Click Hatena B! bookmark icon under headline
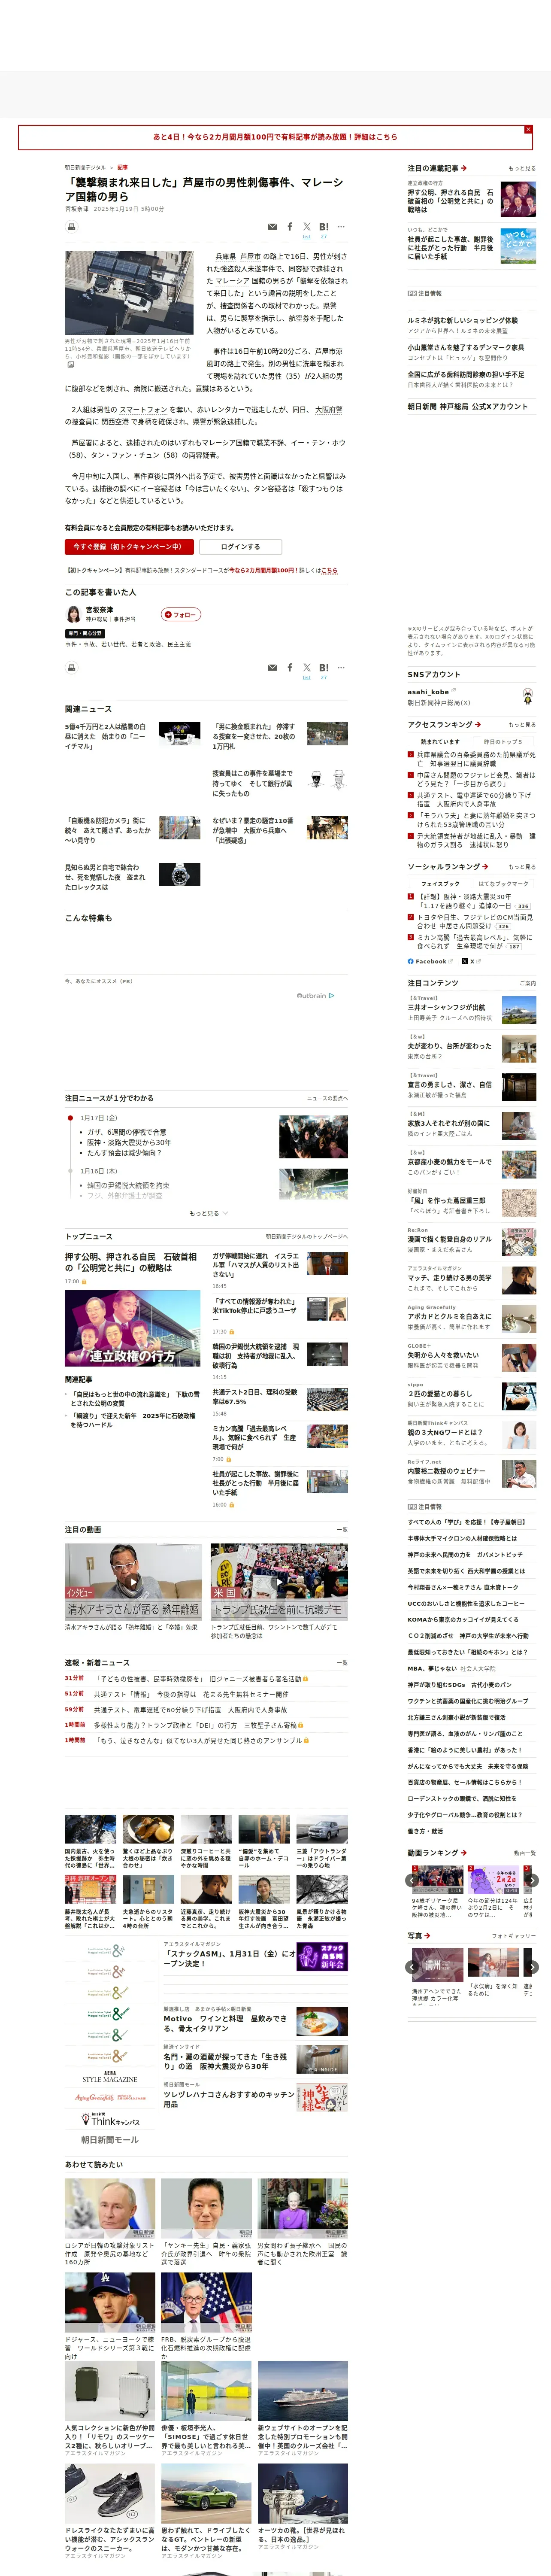The image size is (551, 2576). coord(324,227)
